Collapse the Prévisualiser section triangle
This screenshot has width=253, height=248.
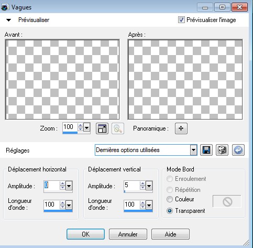[x=8, y=20]
